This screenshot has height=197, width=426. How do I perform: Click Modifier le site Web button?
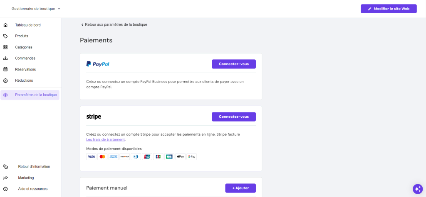[x=388, y=9]
